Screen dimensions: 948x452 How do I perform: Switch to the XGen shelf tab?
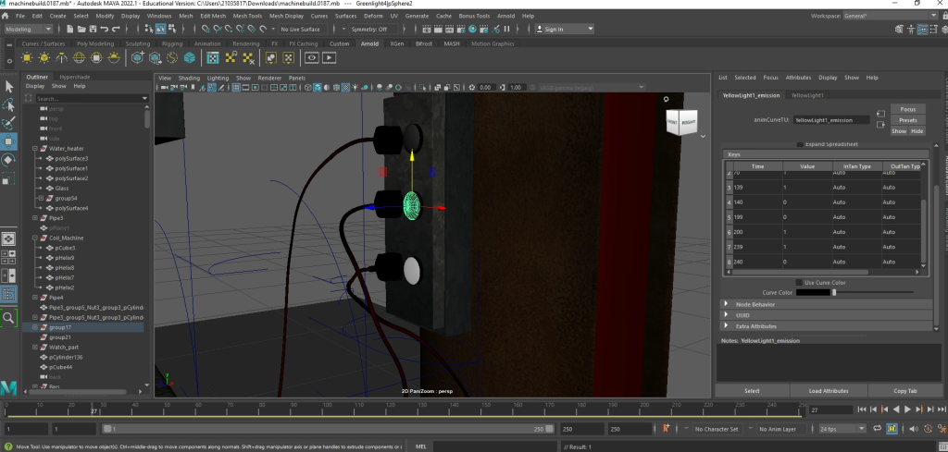(396, 43)
